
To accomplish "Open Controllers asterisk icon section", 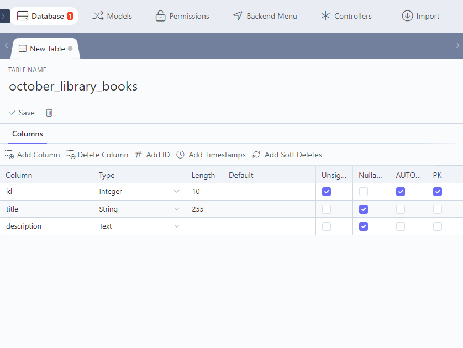I will click(325, 16).
